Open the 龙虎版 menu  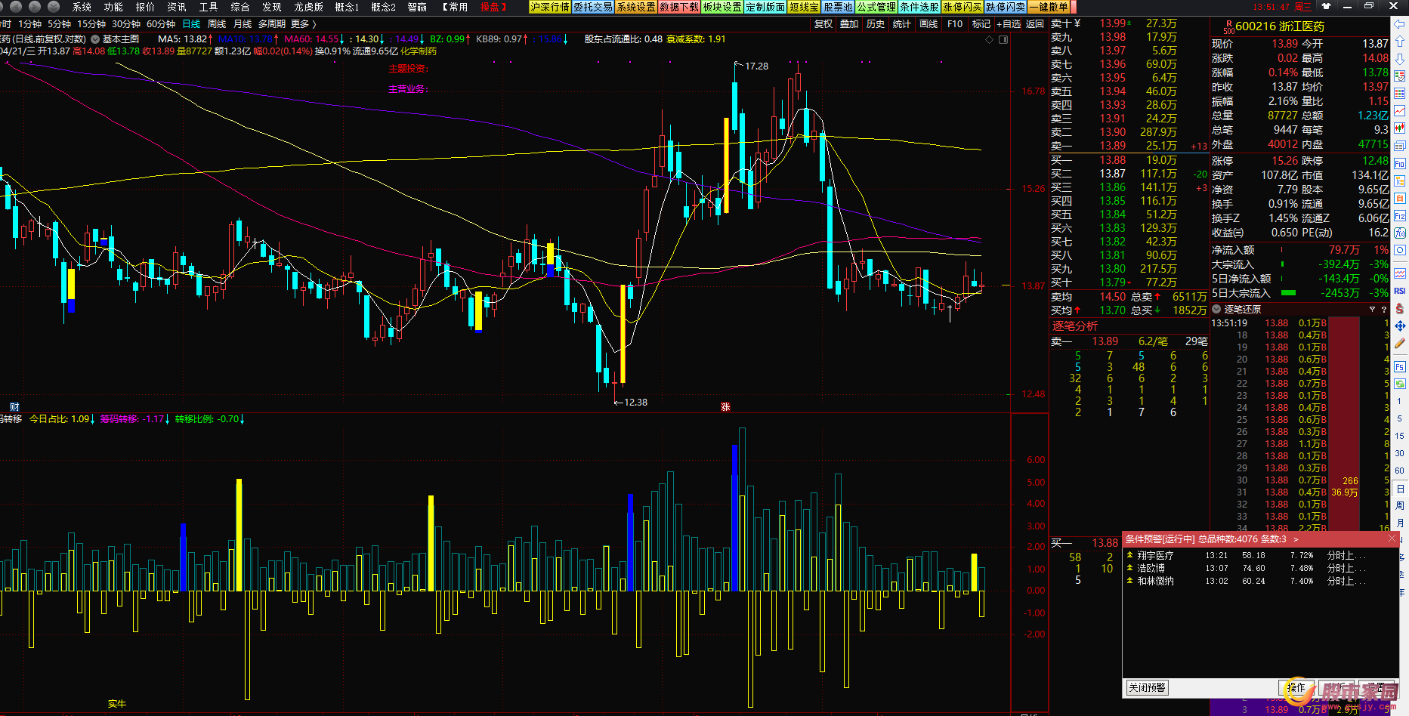309,7
